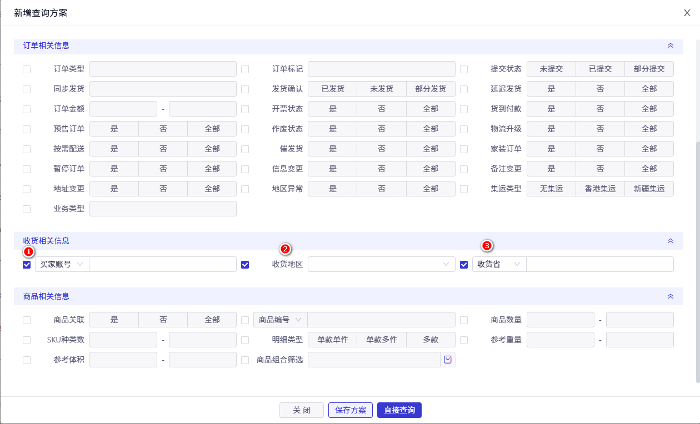Select 部分发货 for 发货确认
This screenshot has width=700, height=424.
(431, 89)
